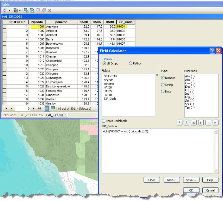Go to the last record button
The width and height of the screenshot is (223, 201).
(39, 109)
